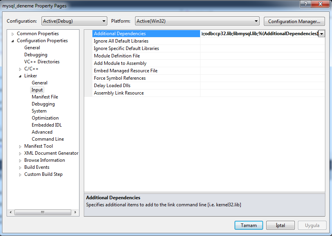
Task: Expand the C/C++ tree node
Action: (x=20, y=69)
